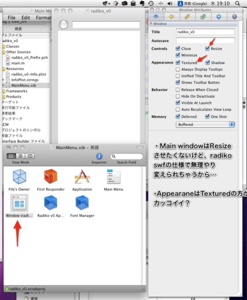The image size is (247, 300).
Task: Select the Products folder
Action: coord(14,97)
